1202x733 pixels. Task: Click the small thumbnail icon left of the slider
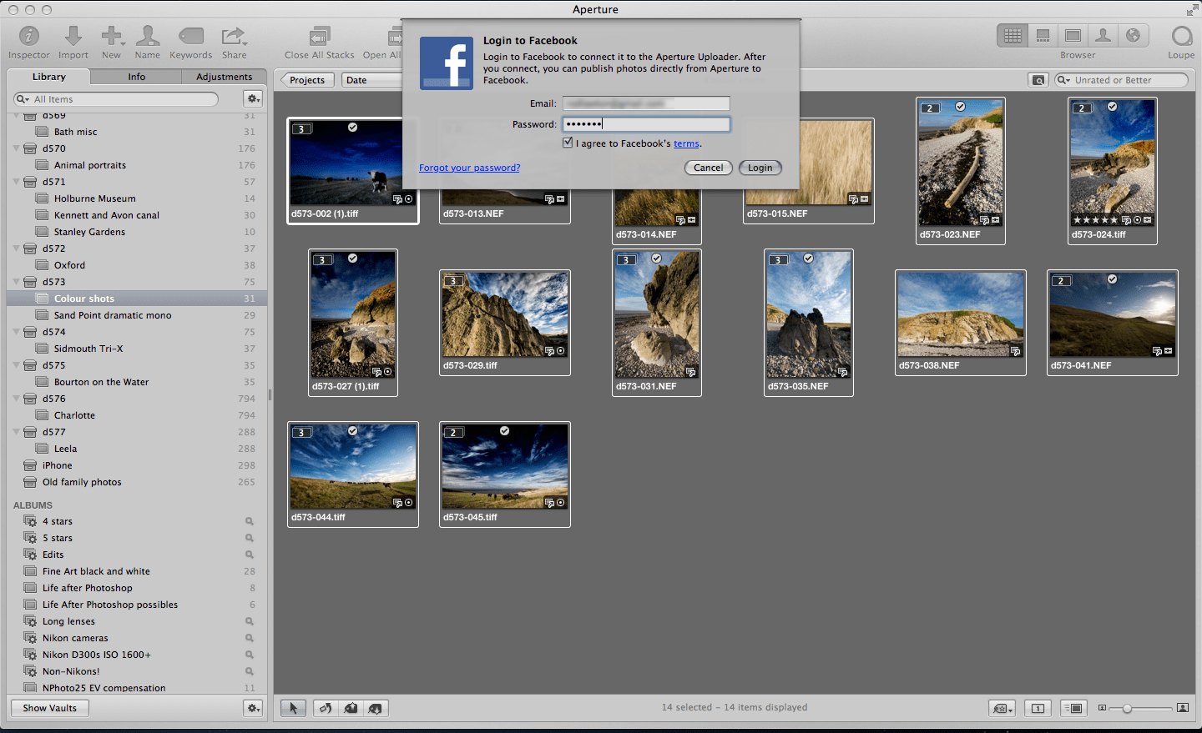(1102, 708)
